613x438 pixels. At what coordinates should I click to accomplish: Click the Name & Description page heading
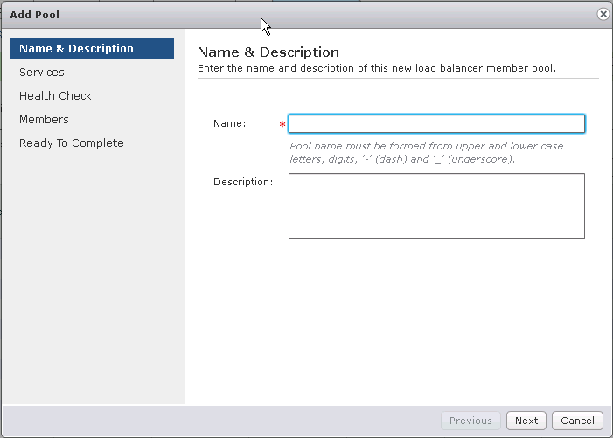268,52
